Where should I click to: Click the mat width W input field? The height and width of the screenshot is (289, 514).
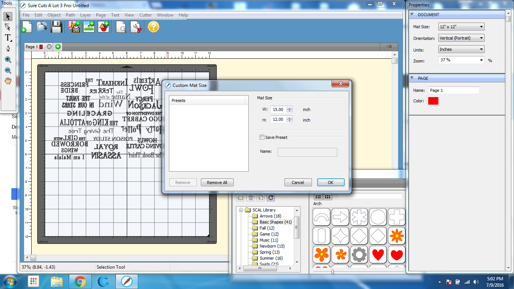(278, 110)
